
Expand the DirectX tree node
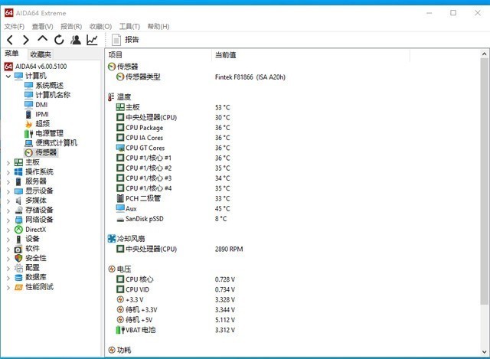[x=8, y=230]
